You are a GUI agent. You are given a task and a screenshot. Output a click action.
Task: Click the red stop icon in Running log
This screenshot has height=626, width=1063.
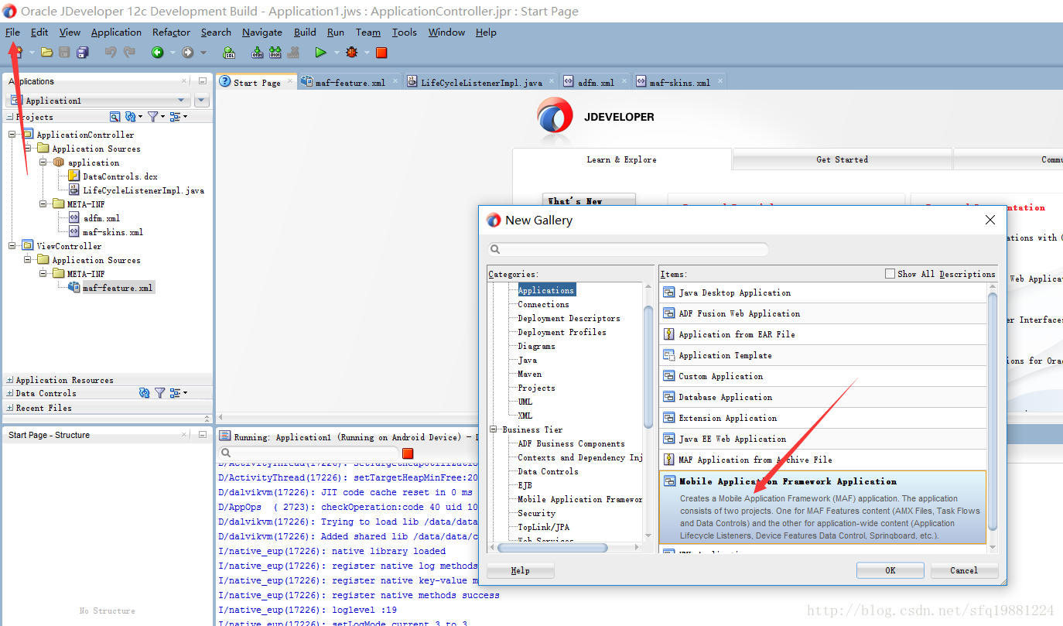point(408,453)
